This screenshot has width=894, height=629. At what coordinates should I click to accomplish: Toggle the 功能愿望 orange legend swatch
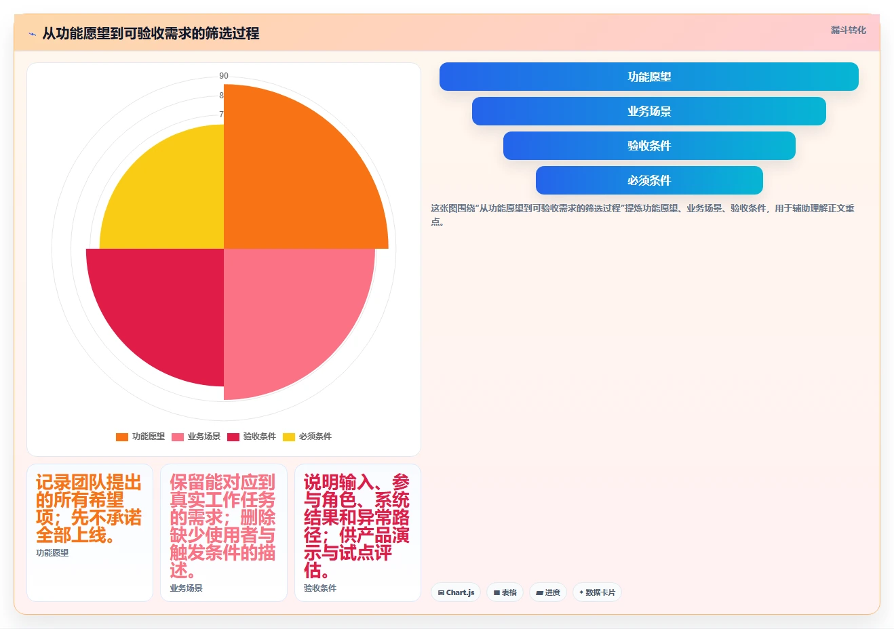pyautogui.click(x=122, y=437)
